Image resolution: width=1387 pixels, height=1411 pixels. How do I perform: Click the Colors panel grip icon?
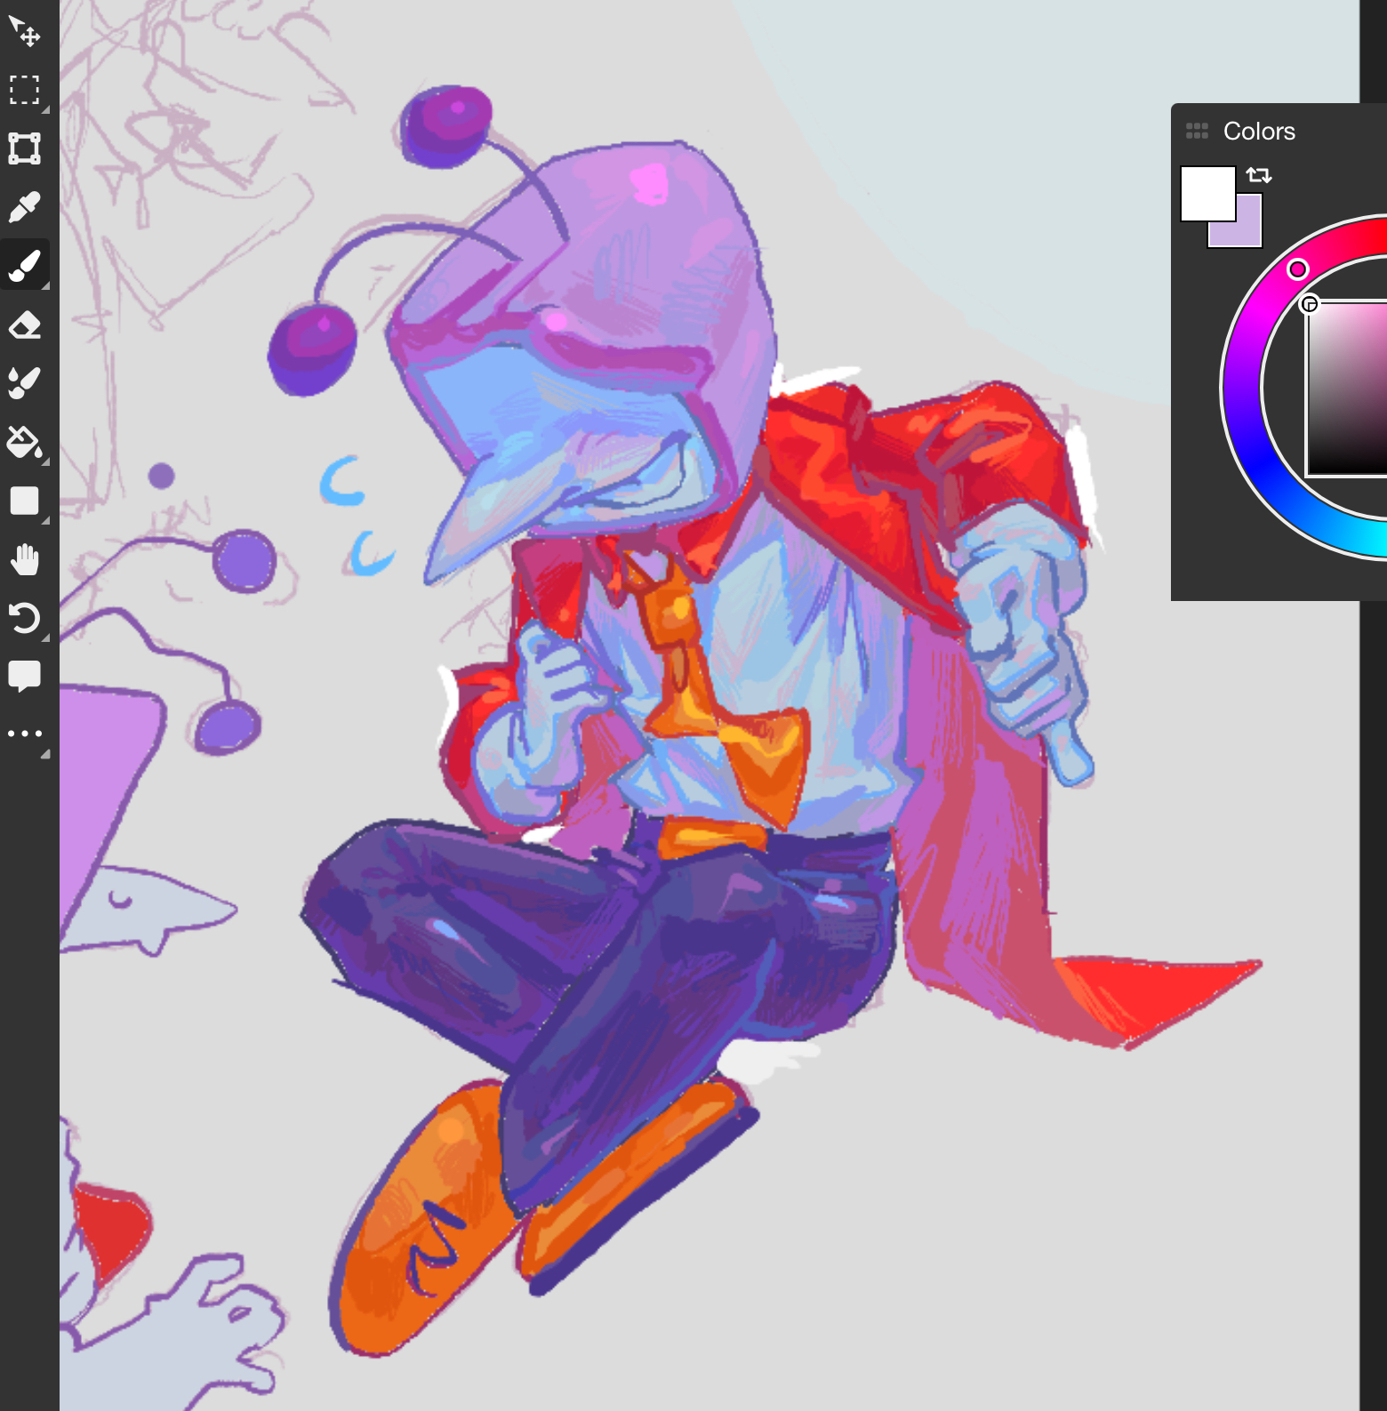(1197, 132)
